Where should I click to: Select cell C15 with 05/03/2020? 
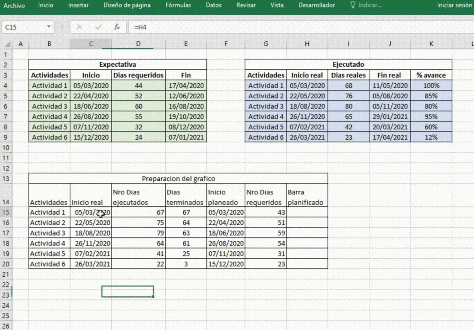(x=91, y=212)
